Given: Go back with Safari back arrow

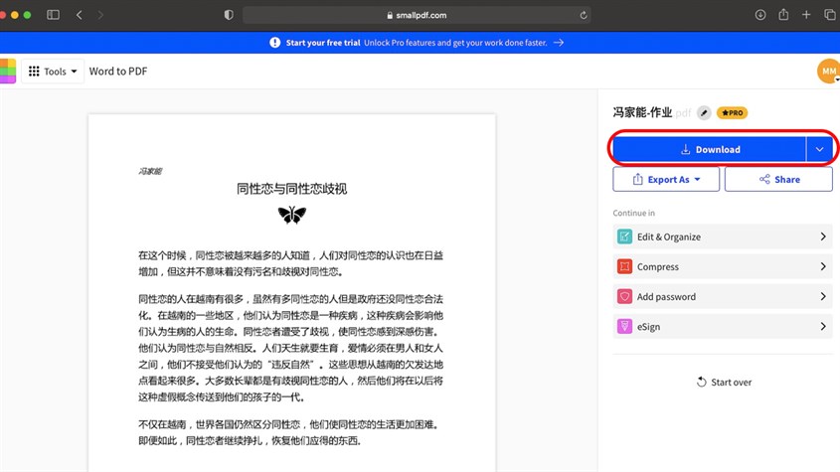Looking at the screenshot, I should pos(80,15).
